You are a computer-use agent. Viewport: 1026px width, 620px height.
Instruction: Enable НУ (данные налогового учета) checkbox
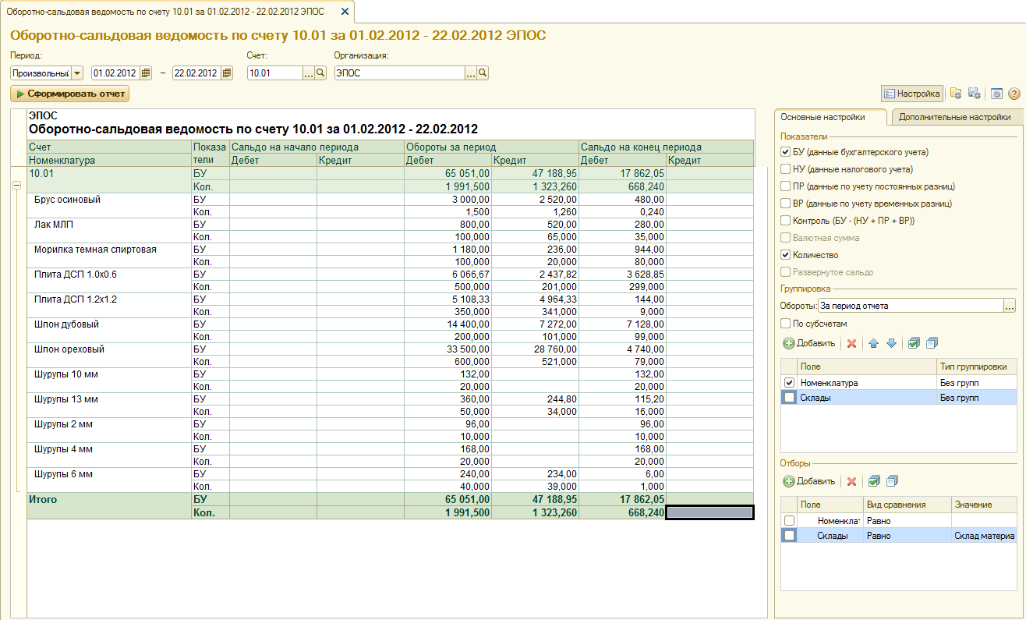(x=786, y=169)
